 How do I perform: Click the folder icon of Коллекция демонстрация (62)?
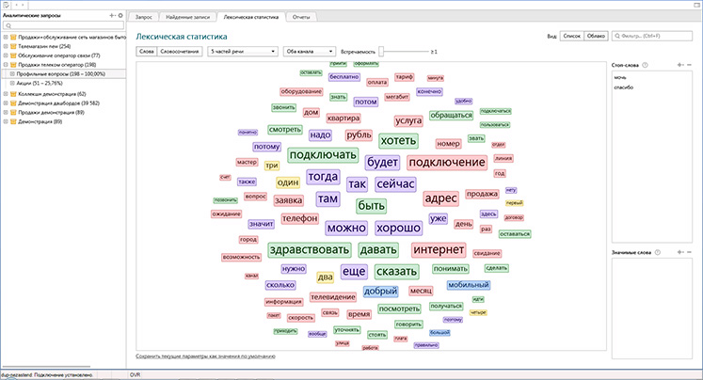click(13, 94)
